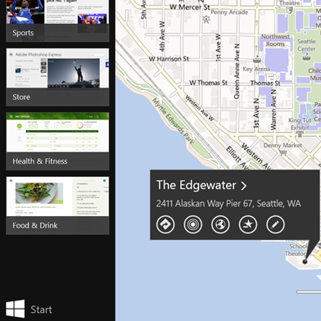Click the Penny Arcade ferris wheel icon
Screen dimensions: 321x321
pos(206,19)
